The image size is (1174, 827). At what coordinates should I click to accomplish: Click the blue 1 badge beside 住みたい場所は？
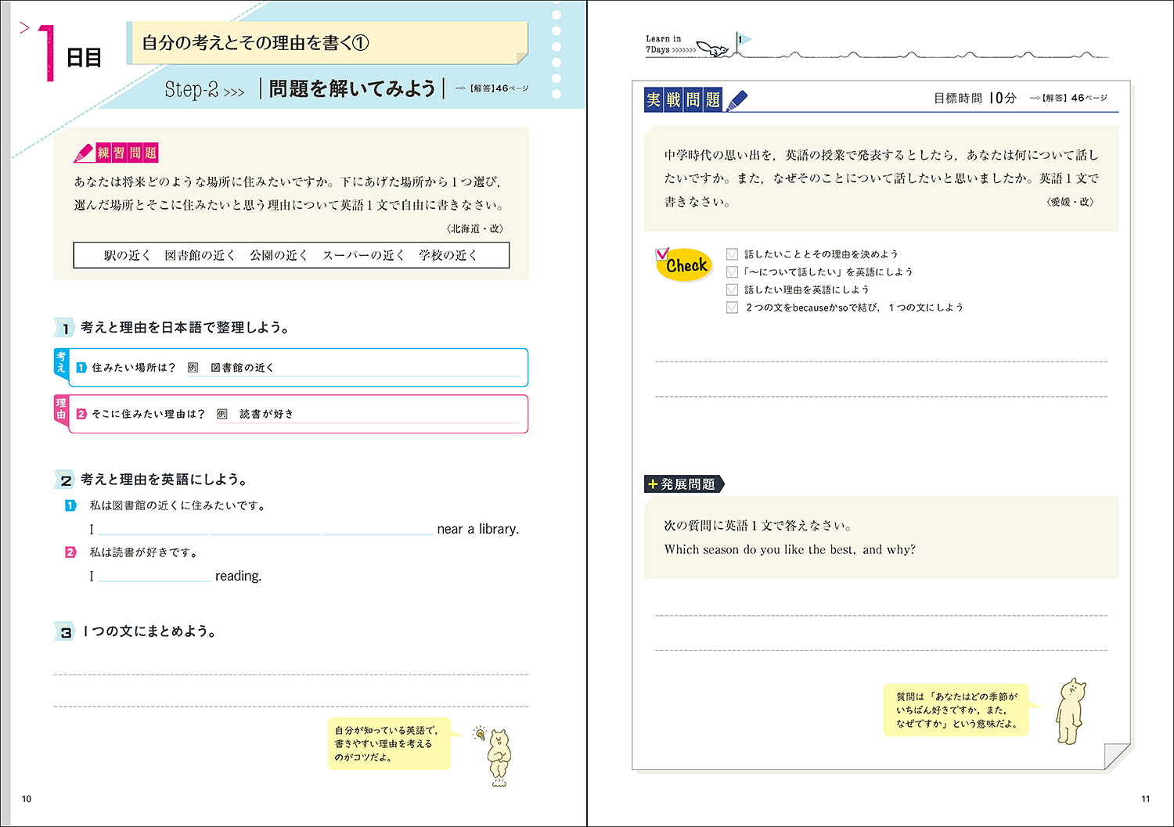tap(81, 368)
